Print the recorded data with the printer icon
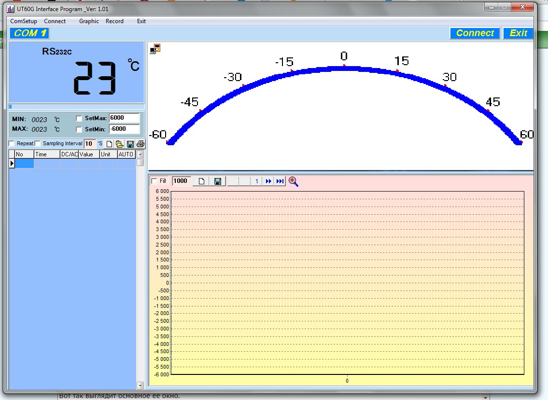The image size is (548, 400). coord(141,144)
